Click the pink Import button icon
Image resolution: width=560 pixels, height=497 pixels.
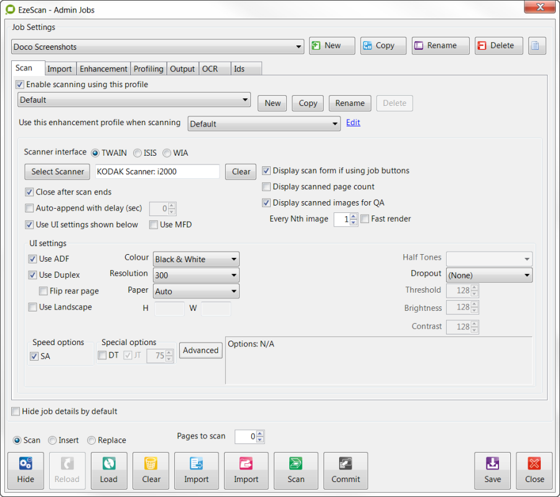246,463
